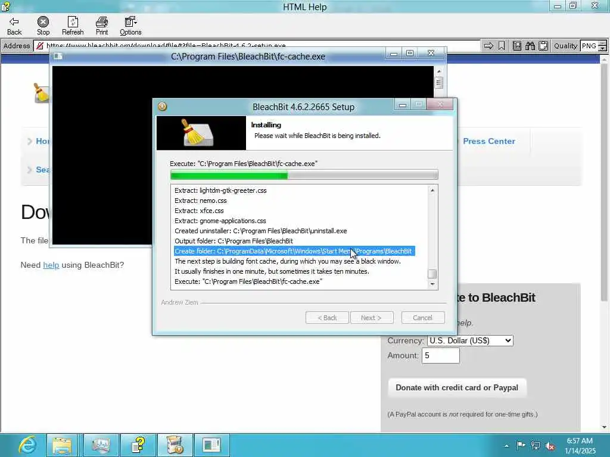The height and width of the screenshot is (457, 610).
Task: Cancel the BleachBit installation
Action: point(423,318)
